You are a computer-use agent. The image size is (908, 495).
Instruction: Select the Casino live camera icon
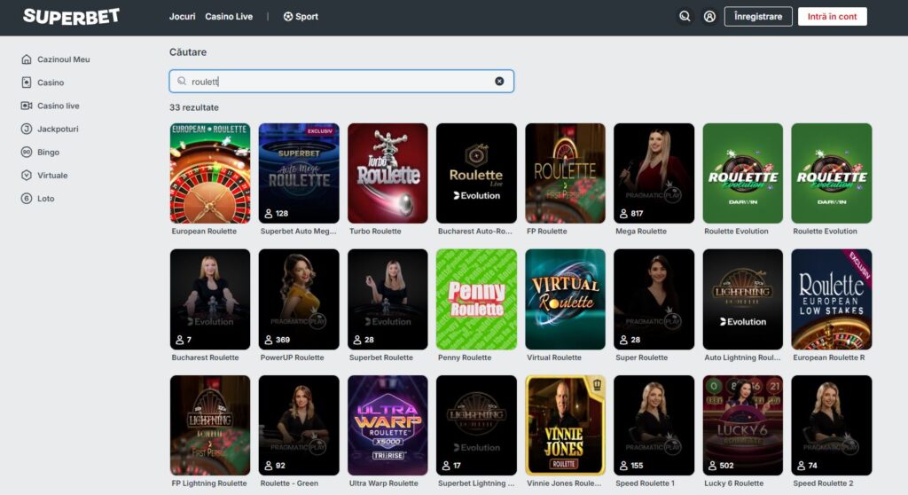(x=27, y=106)
